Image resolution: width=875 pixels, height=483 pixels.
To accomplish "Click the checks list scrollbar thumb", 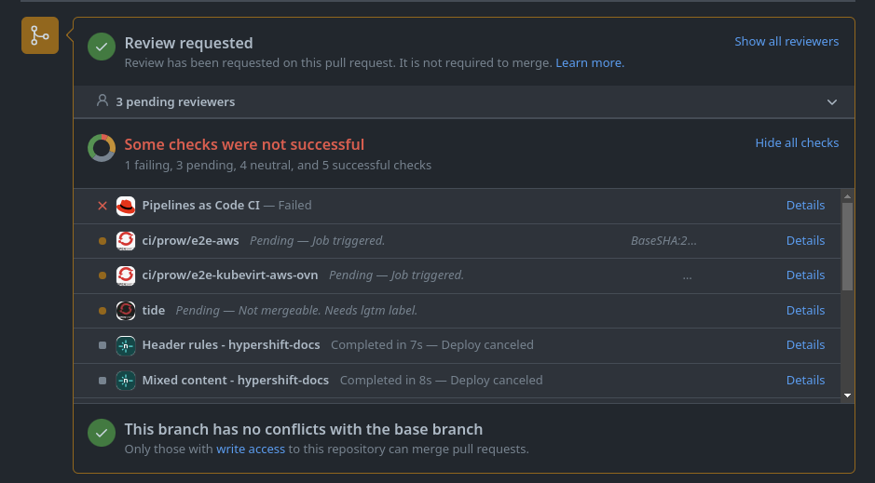I will tap(847, 246).
